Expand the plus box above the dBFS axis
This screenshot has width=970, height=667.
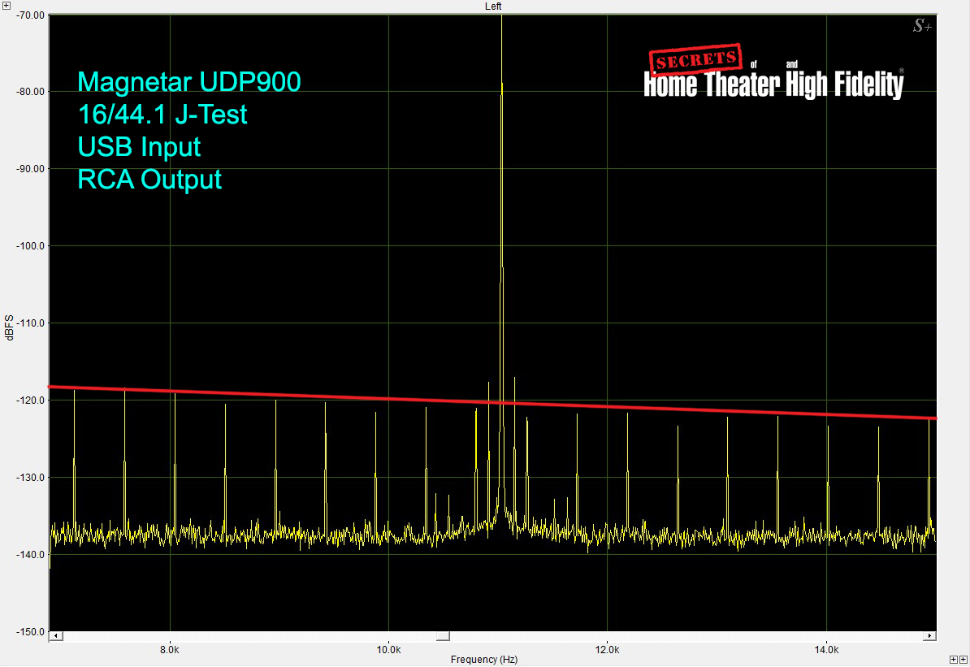(x=6, y=6)
